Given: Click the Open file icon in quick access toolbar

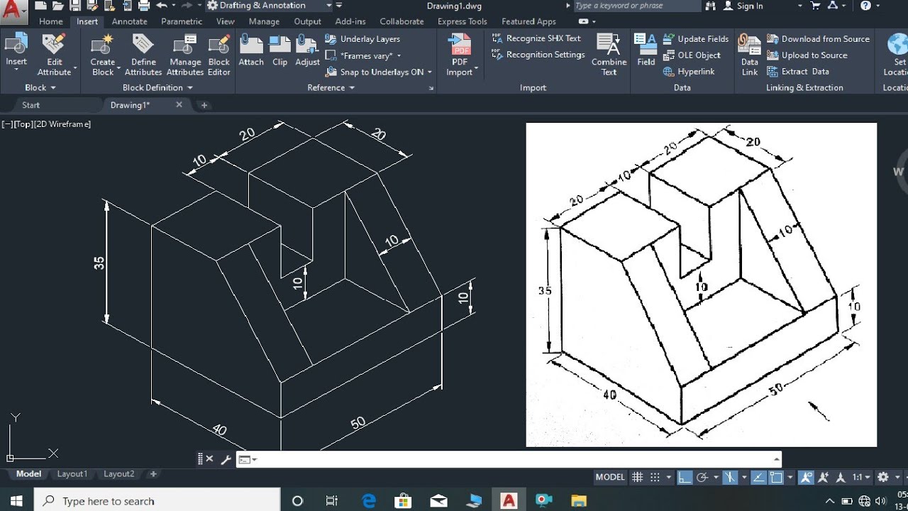Looking at the screenshot, I should 58,6.
